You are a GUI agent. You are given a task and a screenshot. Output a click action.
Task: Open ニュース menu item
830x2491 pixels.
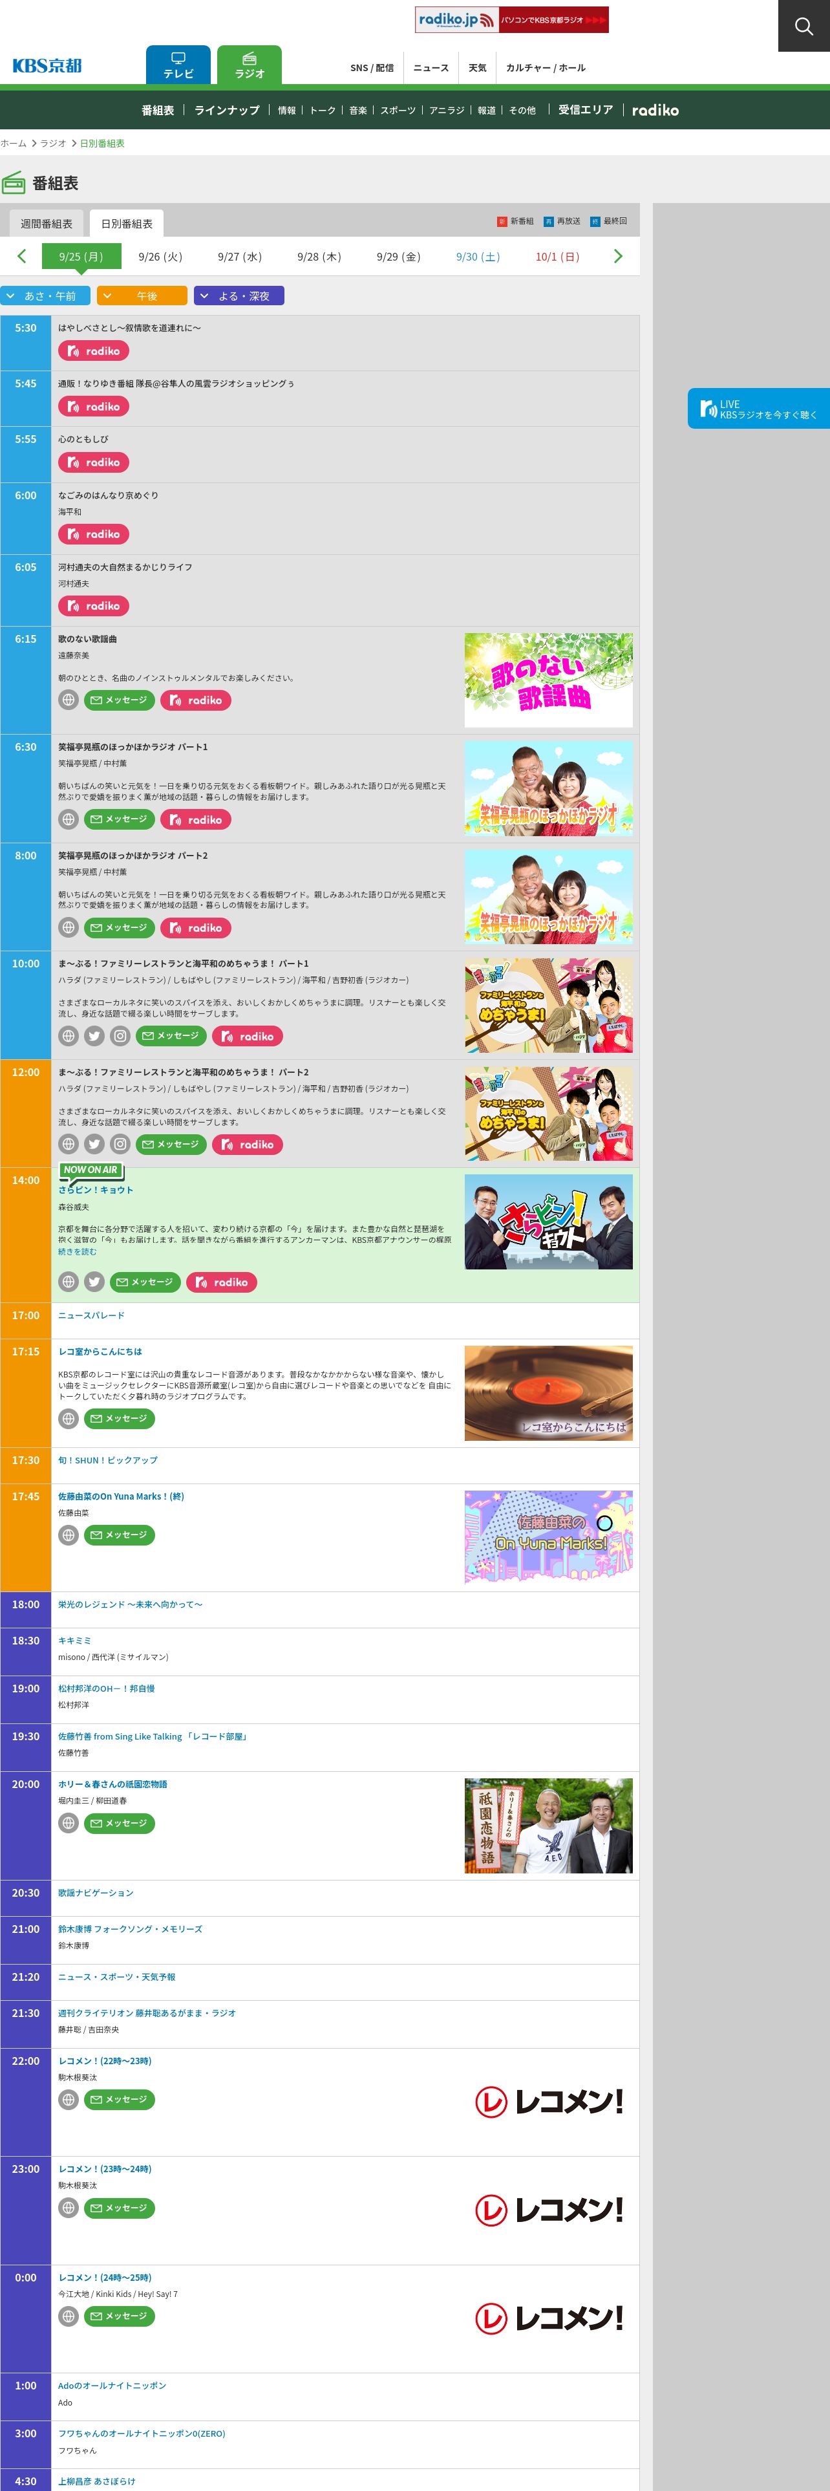coord(431,68)
